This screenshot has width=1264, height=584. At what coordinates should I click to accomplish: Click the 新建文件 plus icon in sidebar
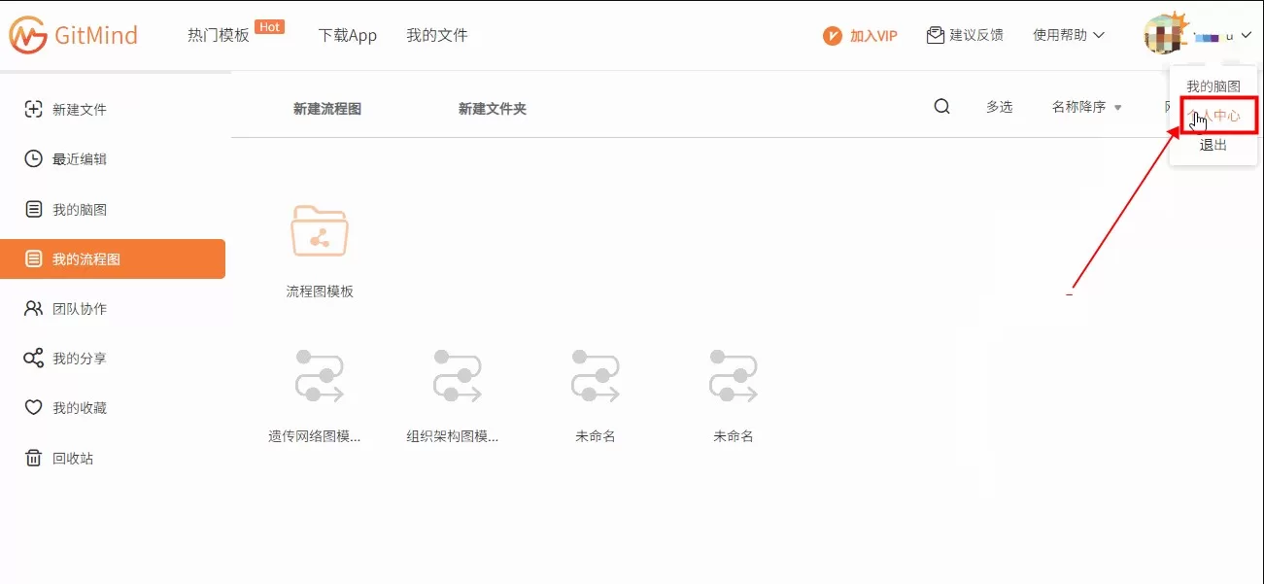point(33,110)
